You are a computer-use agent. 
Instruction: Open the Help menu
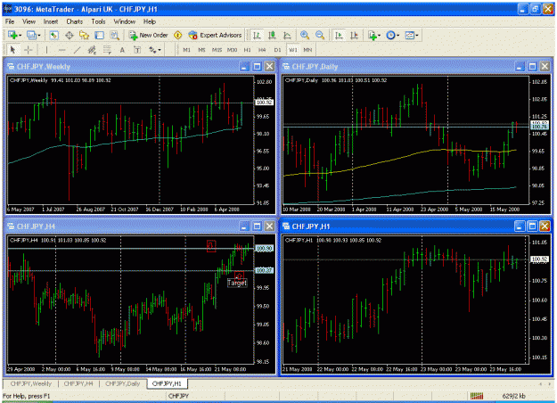150,21
